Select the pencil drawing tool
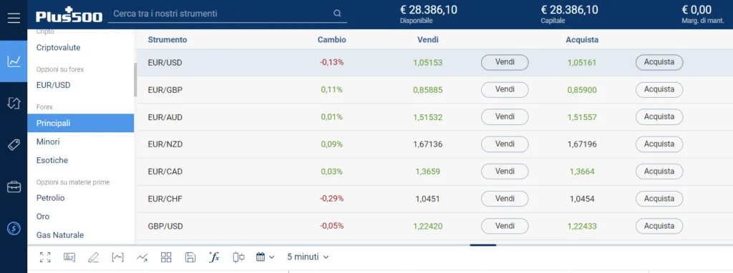The height and width of the screenshot is (273, 733). pos(94,257)
